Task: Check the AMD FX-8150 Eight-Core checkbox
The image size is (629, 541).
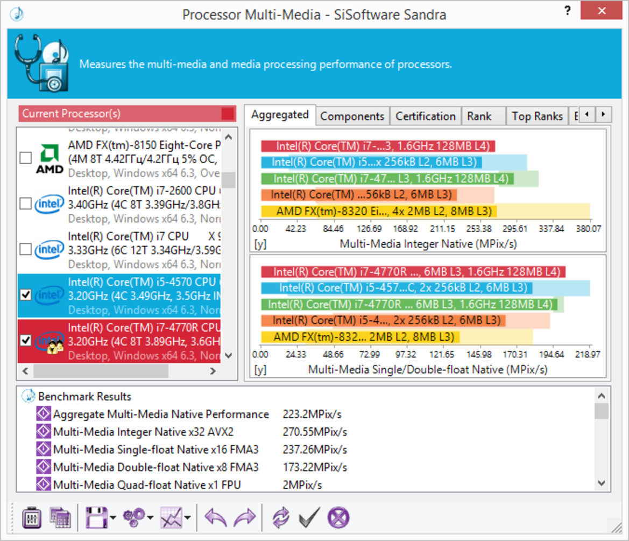Action: click(26, 158)
